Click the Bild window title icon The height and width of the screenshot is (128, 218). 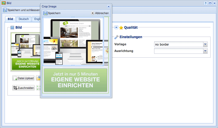coord(4,3)
